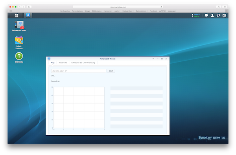Switch to the Ping tab

point(53,63)
